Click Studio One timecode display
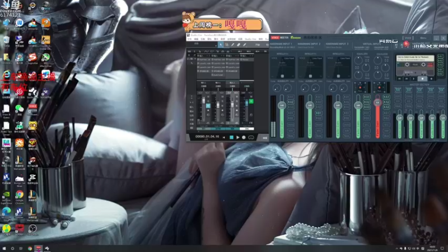Image resolution: width=448 pixels, height=252 pixels. pyautogui.click(x=207, y=137)
